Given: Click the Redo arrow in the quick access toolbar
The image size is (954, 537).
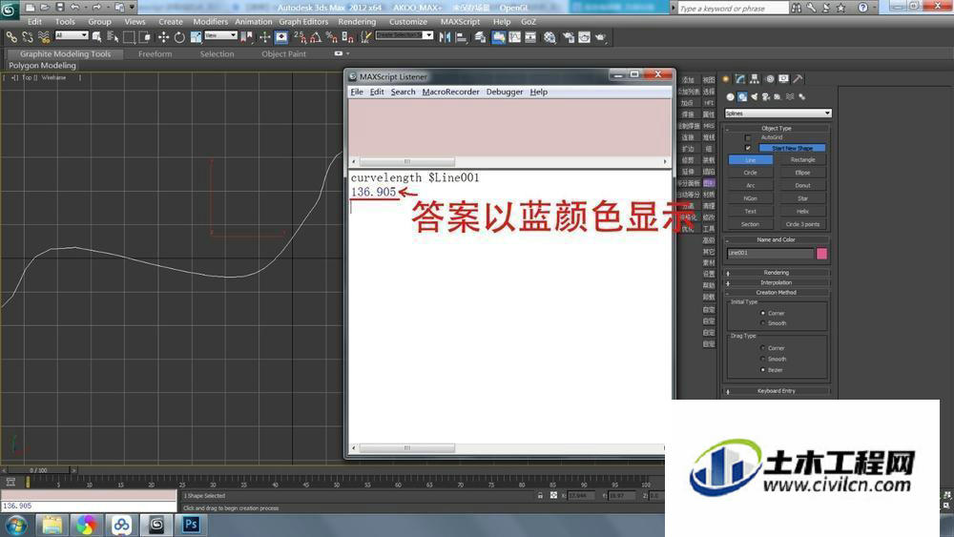Looking at the screenshot, I should [96, 8].
